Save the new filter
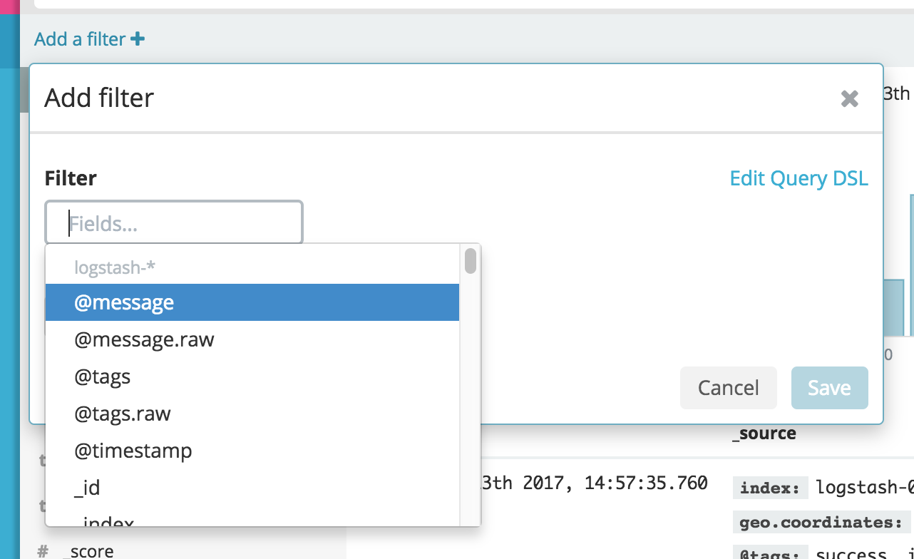The image size is (914, 559). 829,388
